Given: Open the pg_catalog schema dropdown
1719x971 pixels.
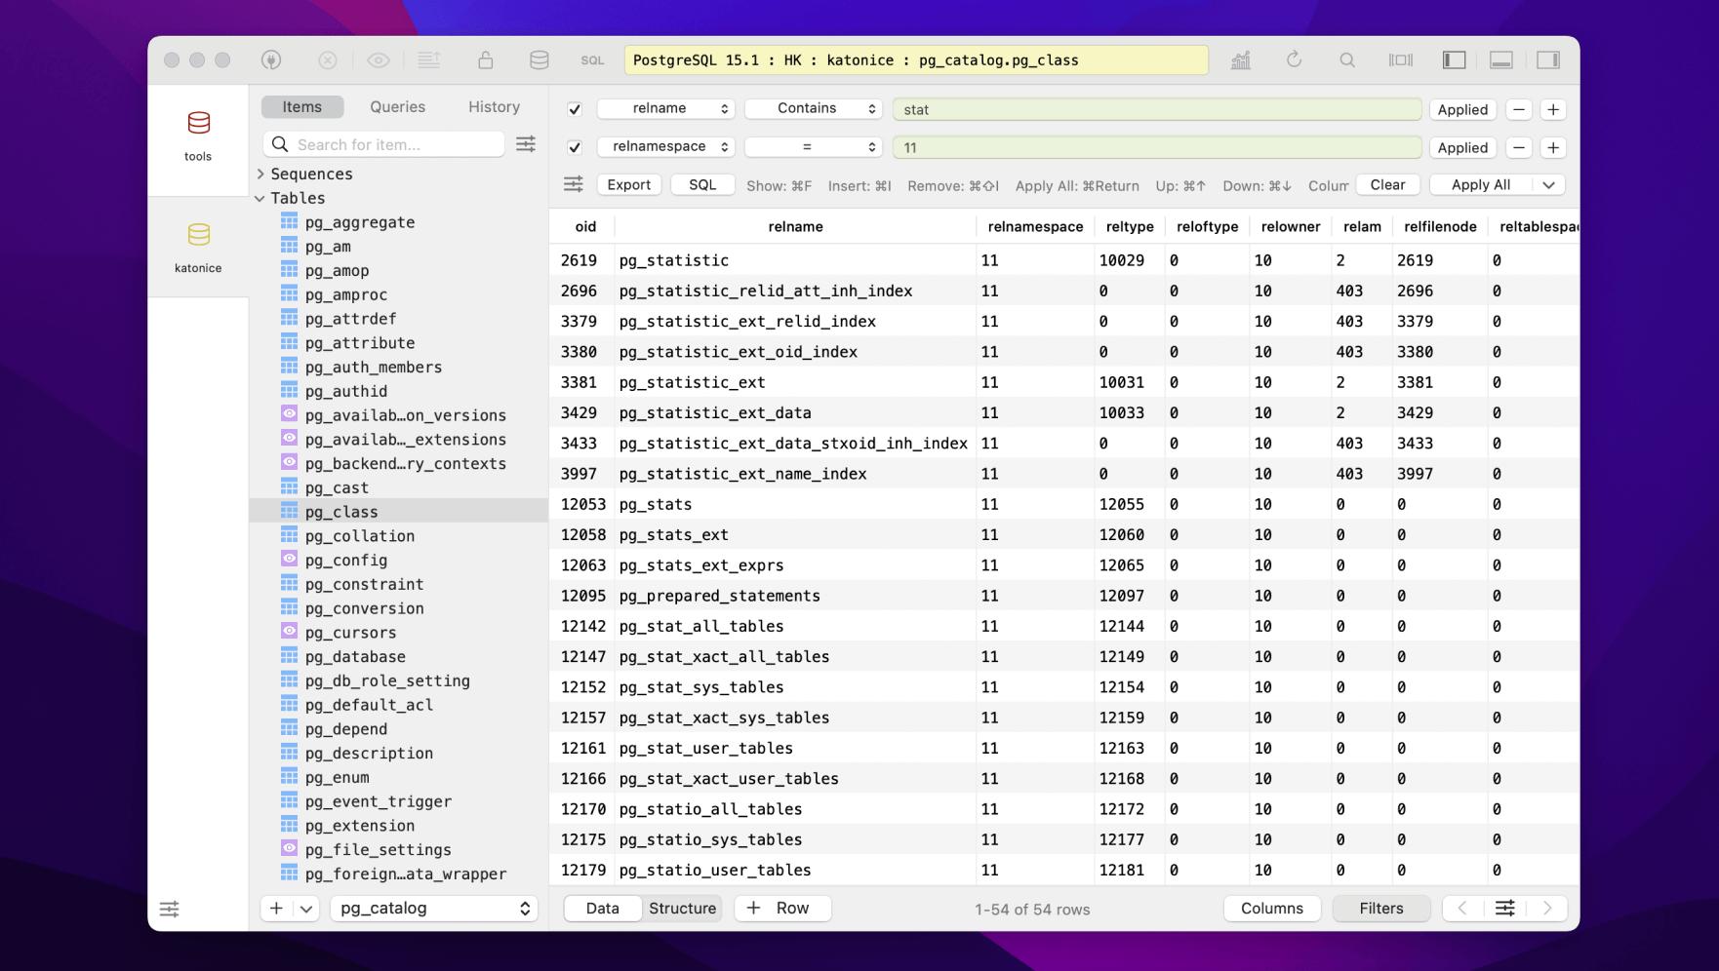Looking at the screenshot, I should 433,908.
